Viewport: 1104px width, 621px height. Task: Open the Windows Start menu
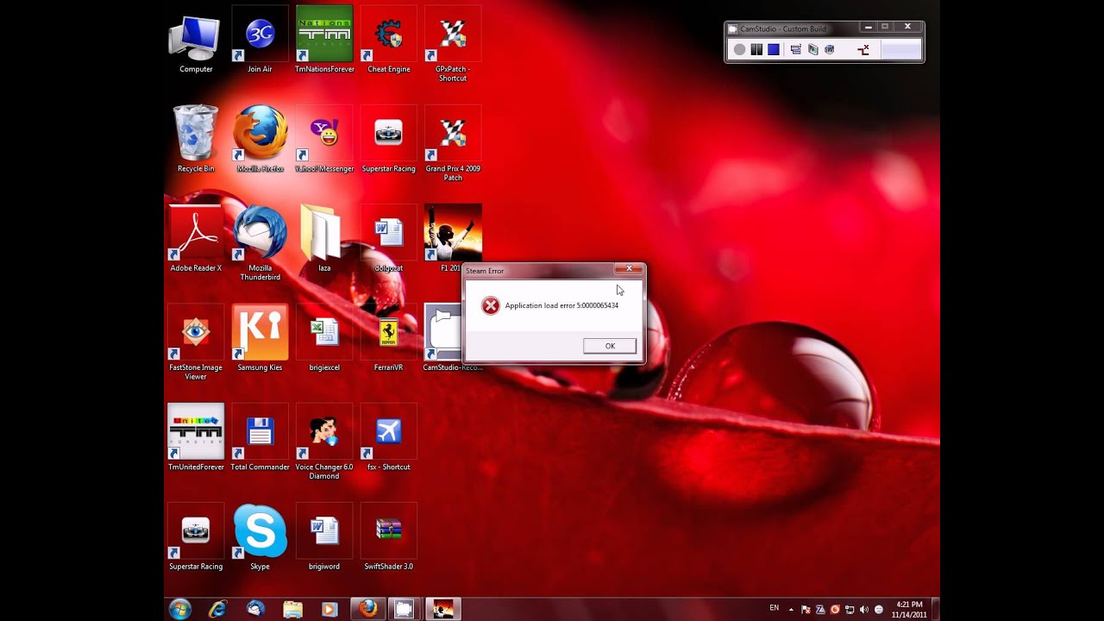[180, 609]
